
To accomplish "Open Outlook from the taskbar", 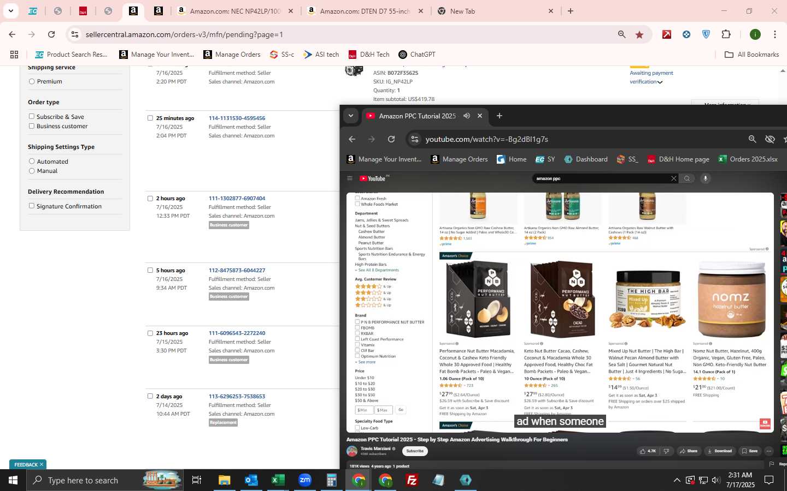I will (251, 480).
